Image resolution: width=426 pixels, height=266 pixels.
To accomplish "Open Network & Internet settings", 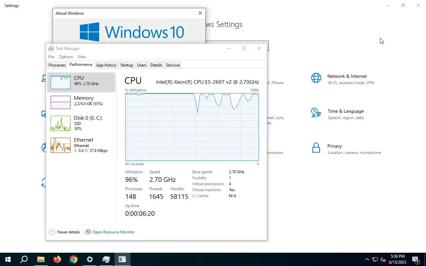I will [x=347, y=79].
